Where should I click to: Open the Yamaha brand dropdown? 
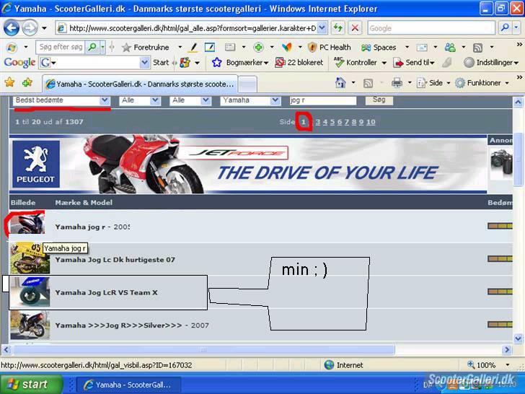click(250, 100)
